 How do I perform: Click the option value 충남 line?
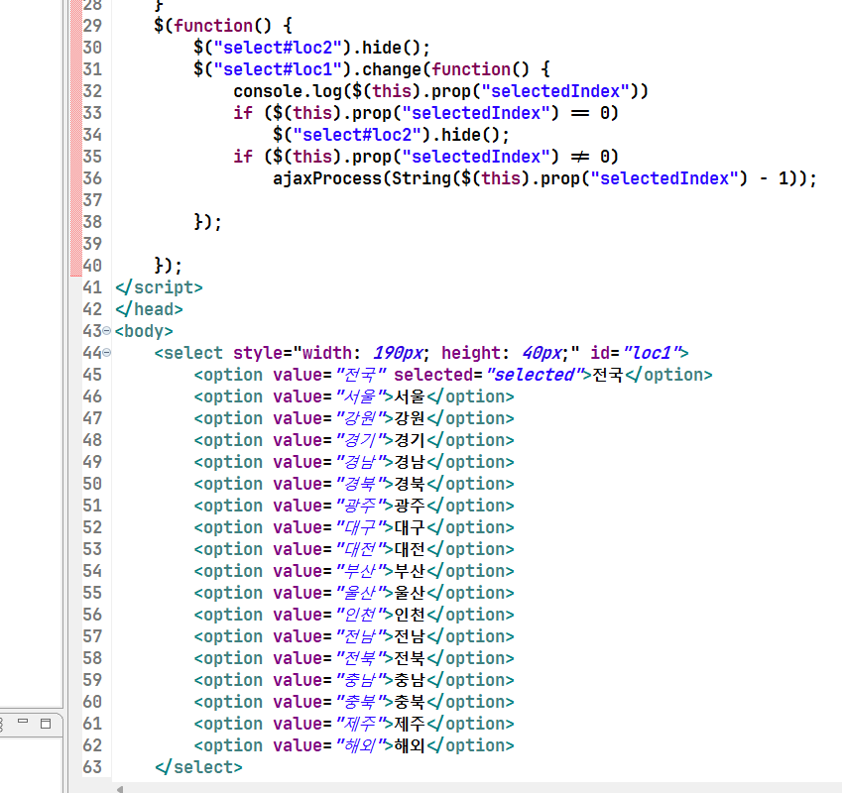[x=354, y=680]
